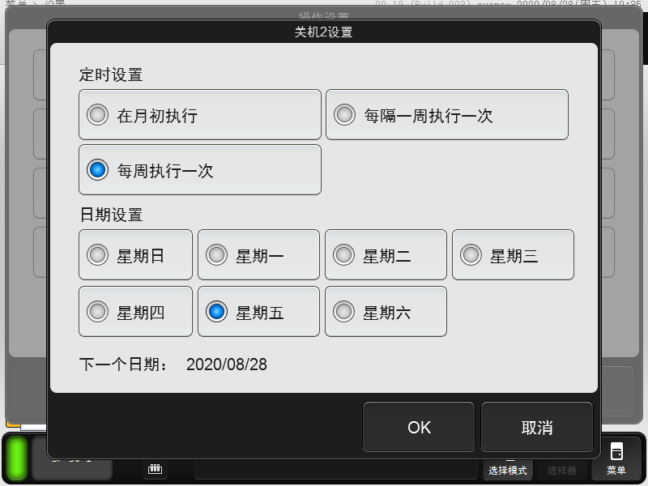Pick 星期日 as the day
The image size is (648, 486).
[x=135, y=255]
